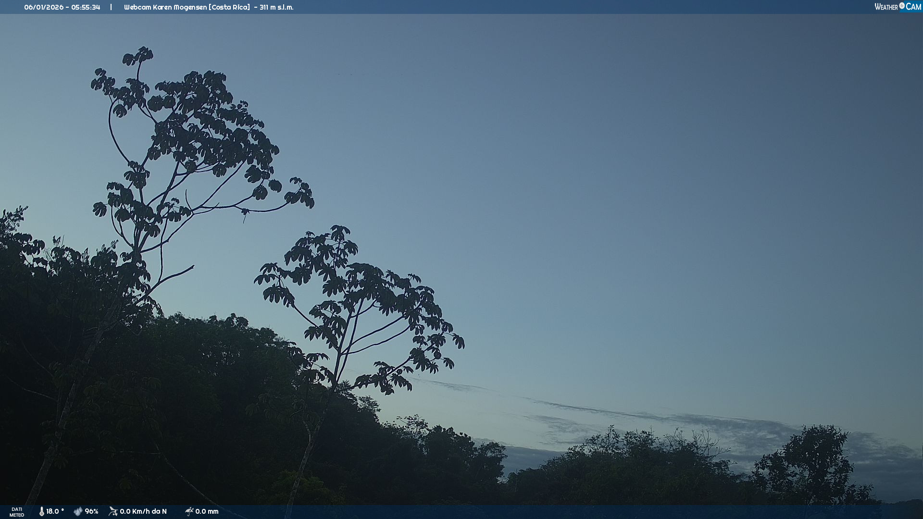Screen dimensions: 923x519
Task: Click the Webcam Karen Mogensen title
Action: click(x=165, y=7)
